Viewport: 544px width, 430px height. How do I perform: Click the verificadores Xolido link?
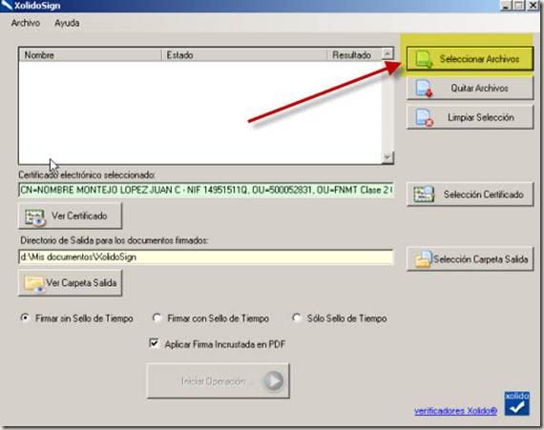455,411
